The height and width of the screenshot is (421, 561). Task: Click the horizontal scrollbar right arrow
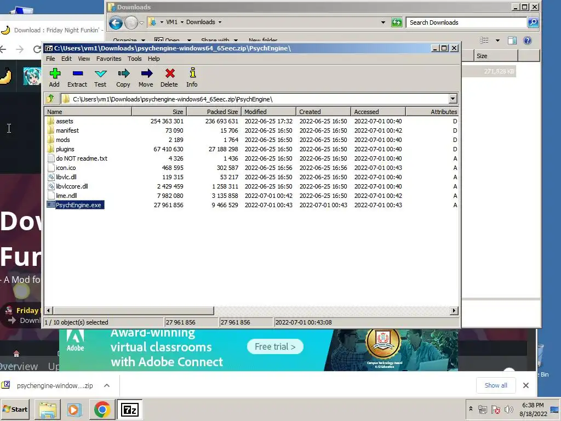[454, 310]
